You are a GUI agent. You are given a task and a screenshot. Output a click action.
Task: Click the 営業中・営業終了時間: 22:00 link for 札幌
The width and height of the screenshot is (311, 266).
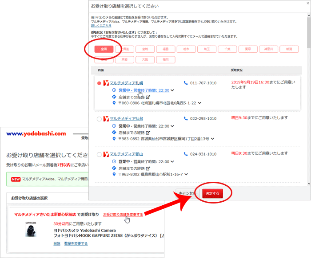(x=144, y=90)
